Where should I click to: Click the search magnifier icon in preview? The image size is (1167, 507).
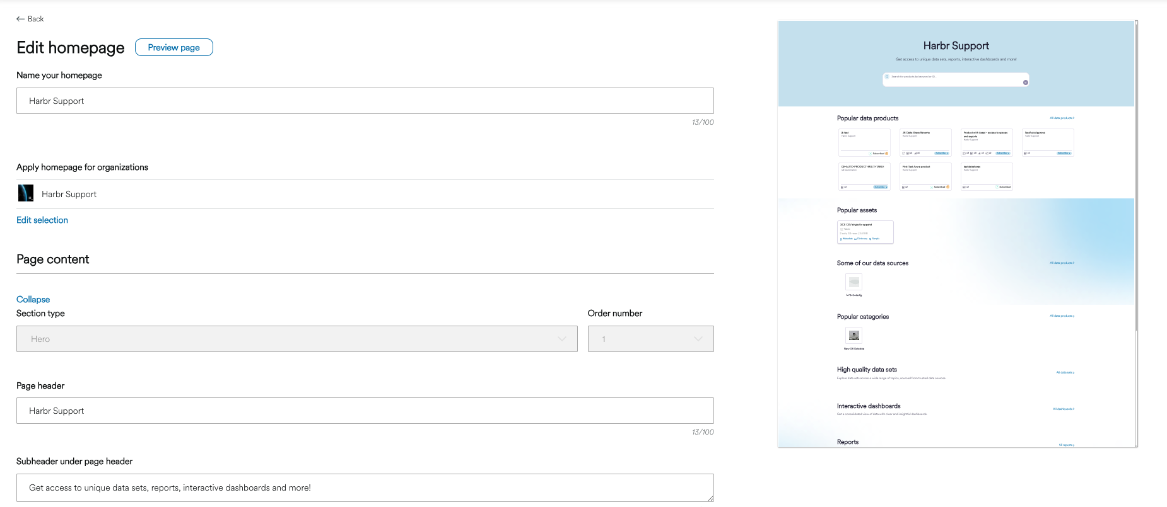[887, 76]
